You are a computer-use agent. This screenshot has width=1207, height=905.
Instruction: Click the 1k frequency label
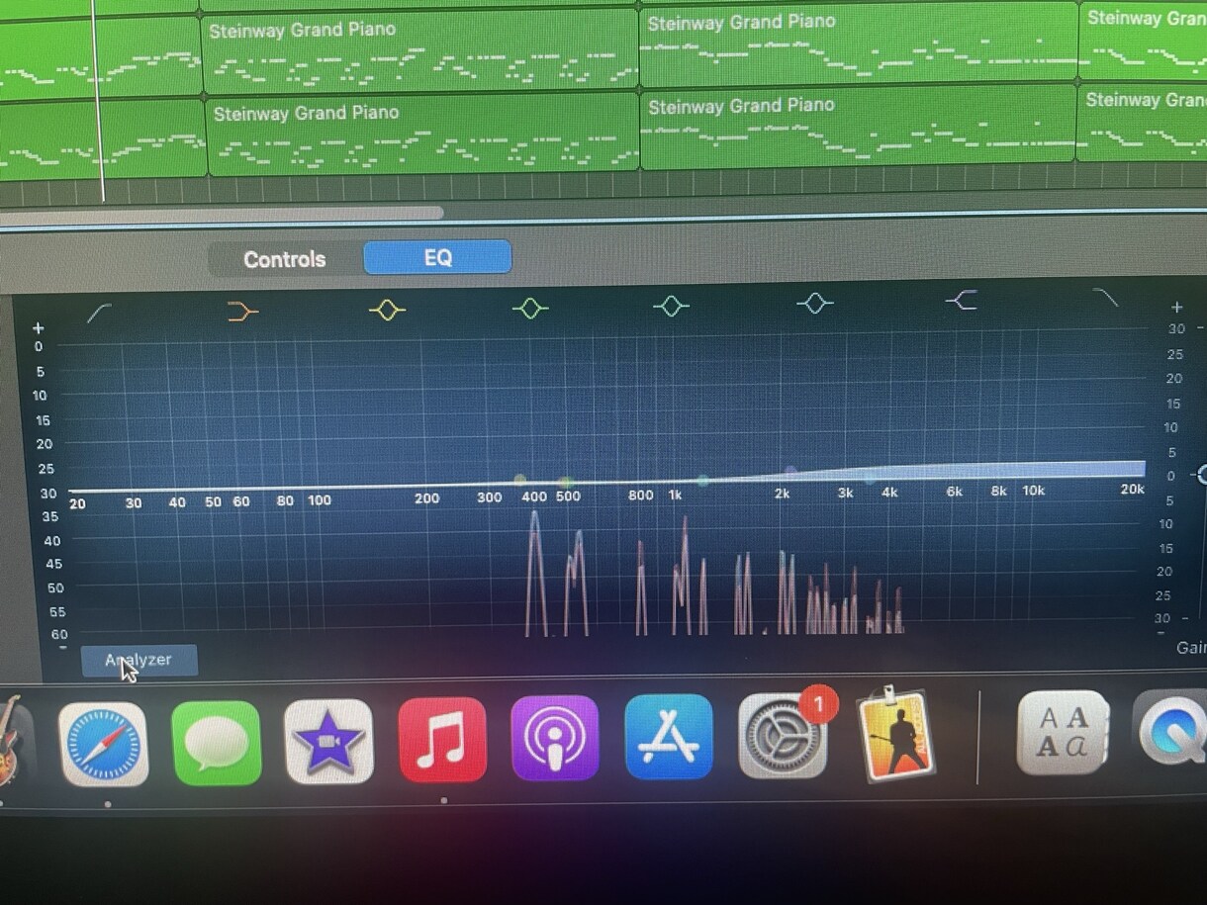(x=676, y=495)
